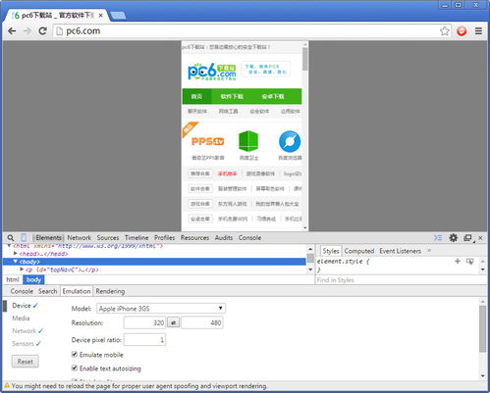Switch to the Network panel tab
490x393 pixels.
[x=79, y=238]
